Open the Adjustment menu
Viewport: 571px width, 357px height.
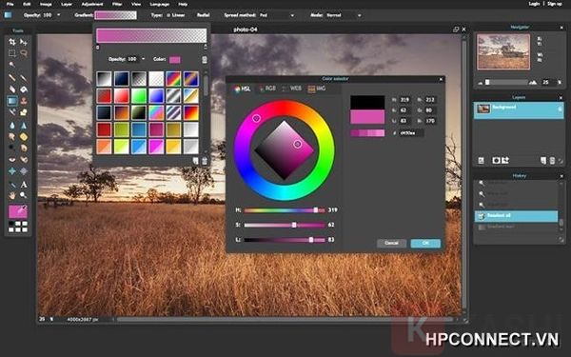(x=92, y=4)
